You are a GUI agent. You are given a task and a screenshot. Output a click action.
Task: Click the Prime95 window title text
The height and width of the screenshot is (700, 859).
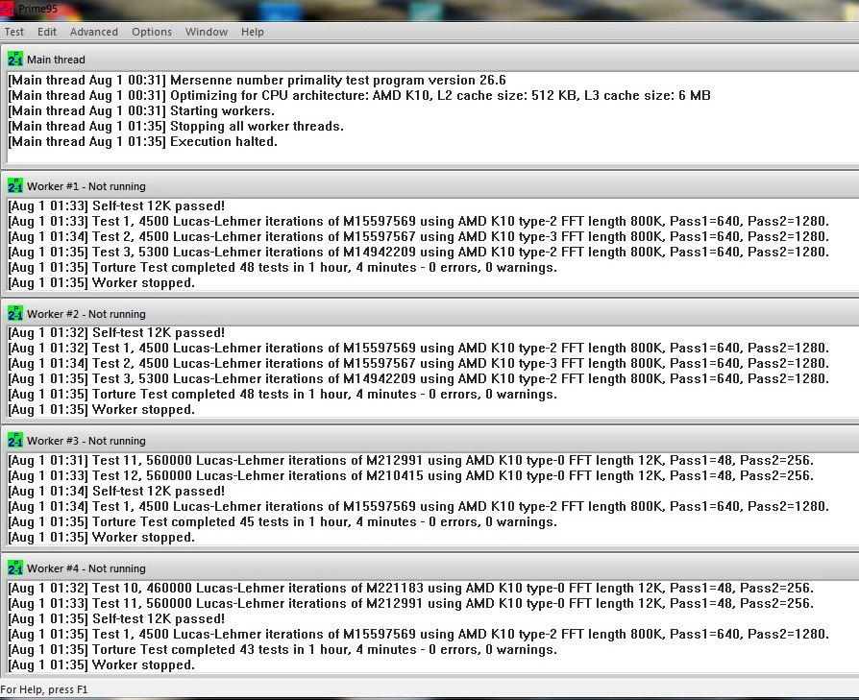[37, 9]
